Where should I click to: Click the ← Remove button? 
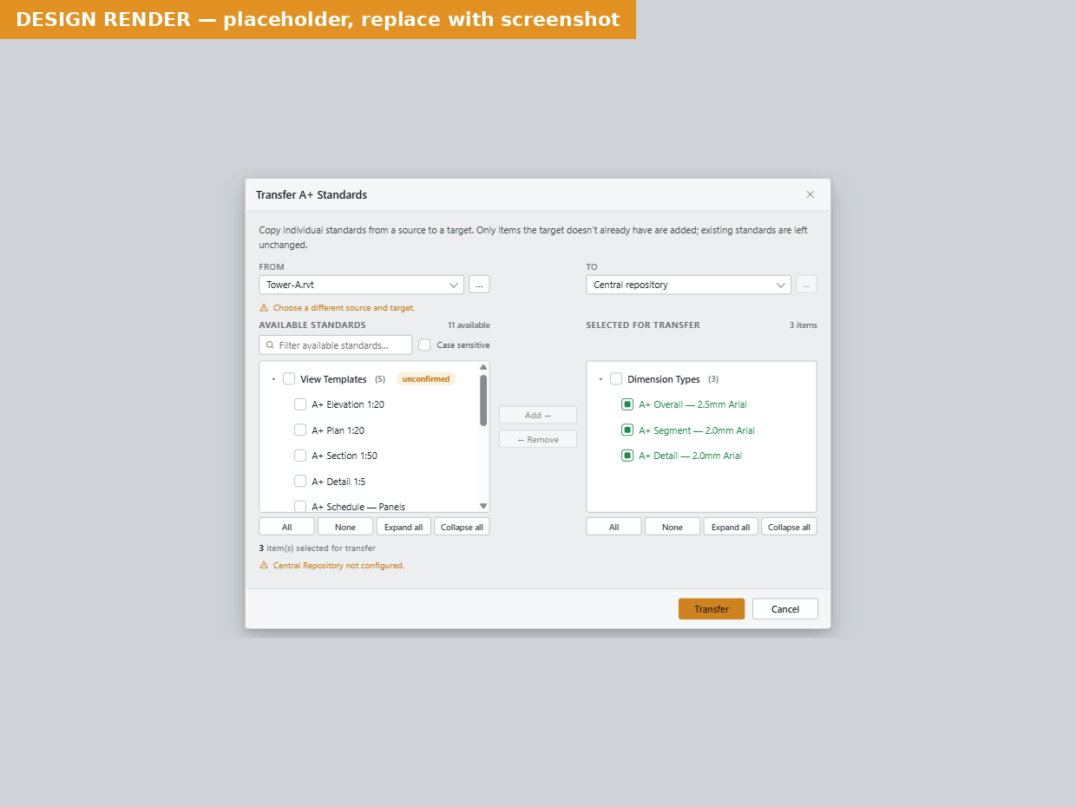click(538, 439)
